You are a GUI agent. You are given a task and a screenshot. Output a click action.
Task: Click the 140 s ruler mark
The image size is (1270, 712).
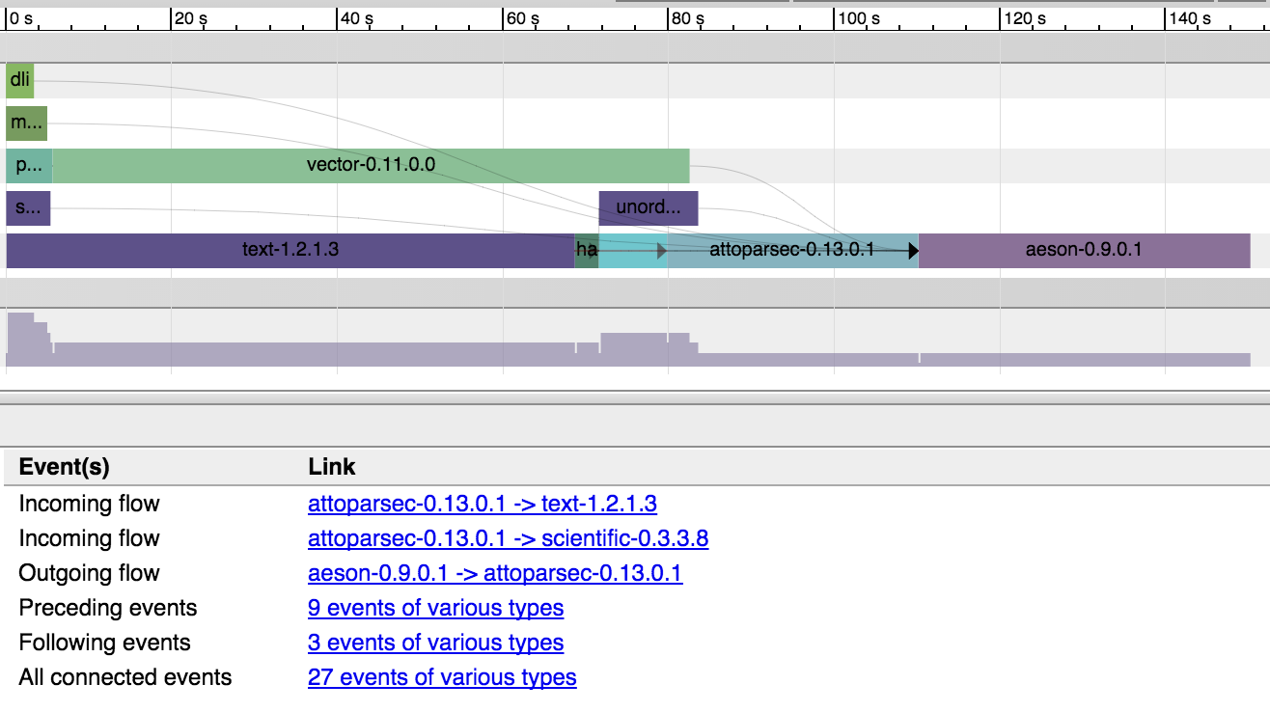[x=1190, y=18]
